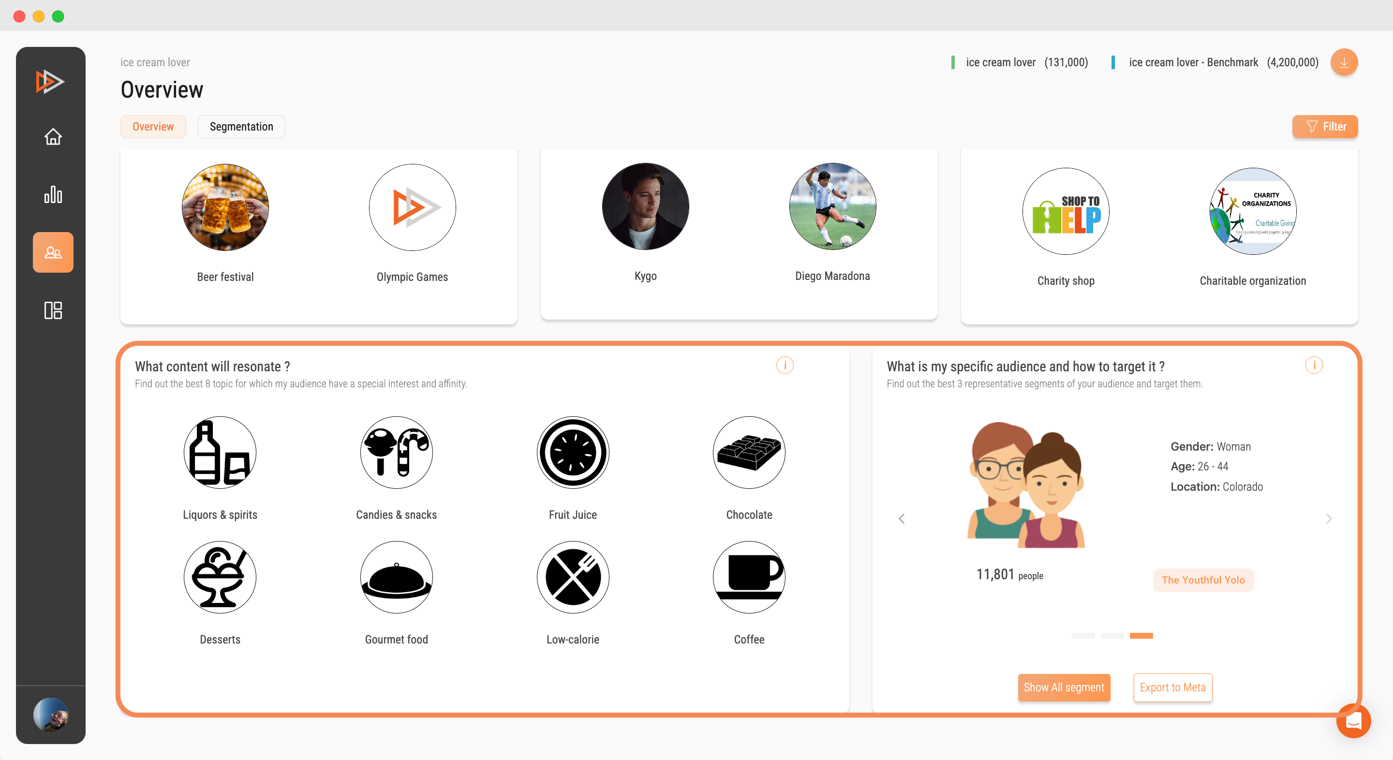Viewport: 1393px width, 760px height.
Task: Click the analytics bar chart icon
Action: coord(53,195)
